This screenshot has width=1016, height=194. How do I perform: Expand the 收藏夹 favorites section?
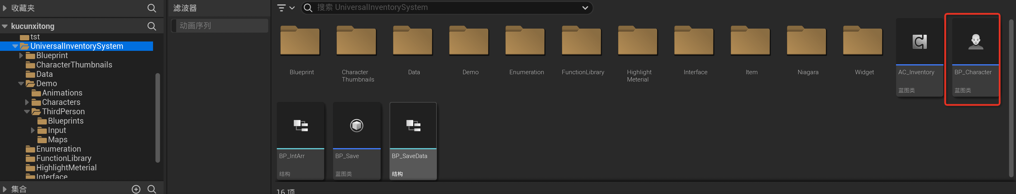coord(5,8)
